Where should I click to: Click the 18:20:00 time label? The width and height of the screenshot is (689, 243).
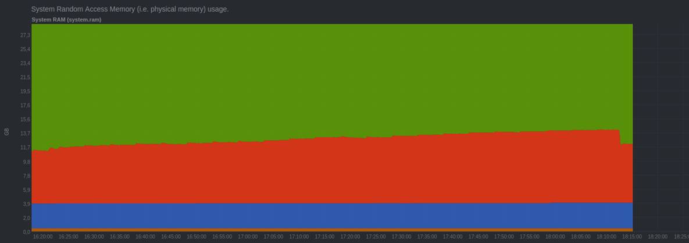pos(658,237)
